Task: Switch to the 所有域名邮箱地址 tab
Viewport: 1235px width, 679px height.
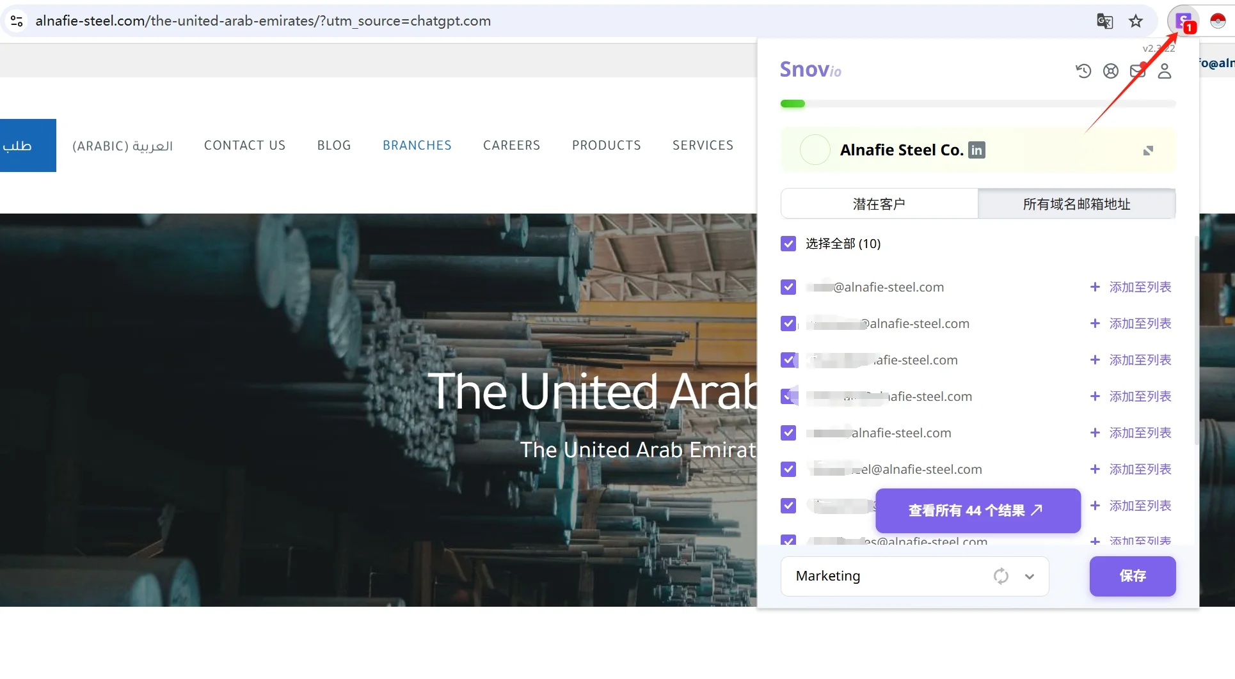Action: click(x=1077, y=204)
